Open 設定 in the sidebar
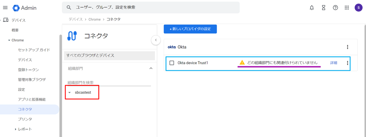The width and height of the screenshot is (366, 137). click(x=22, y=89)
